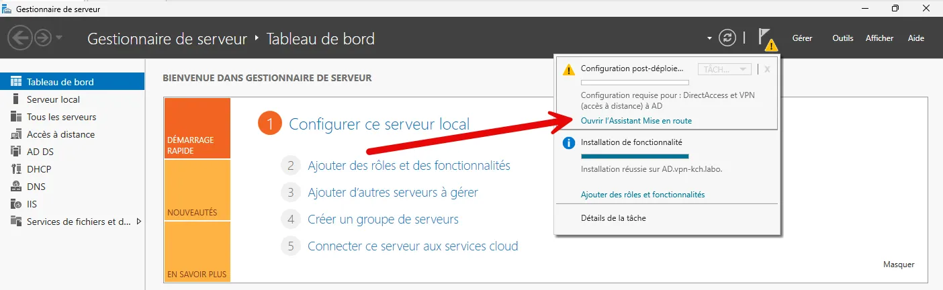Image resolution: width=943 pixels, height=290 pixels.
Task: Expand the navigation history dropdown arrow
Action: 59,38
